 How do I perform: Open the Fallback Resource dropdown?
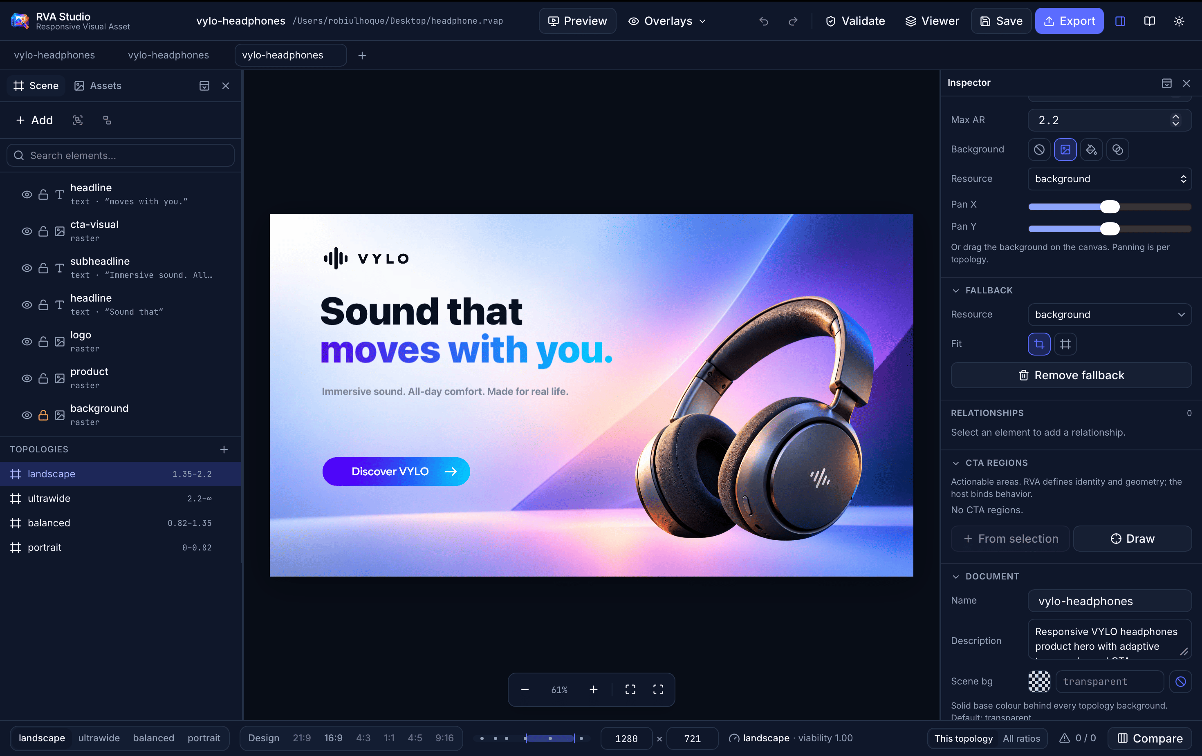1109,314
